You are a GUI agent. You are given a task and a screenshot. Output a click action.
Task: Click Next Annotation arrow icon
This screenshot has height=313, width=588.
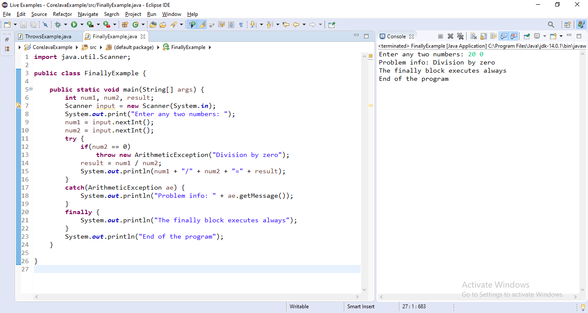(x=253, y=25)
